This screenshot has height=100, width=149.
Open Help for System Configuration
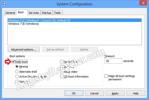[136, 93]
